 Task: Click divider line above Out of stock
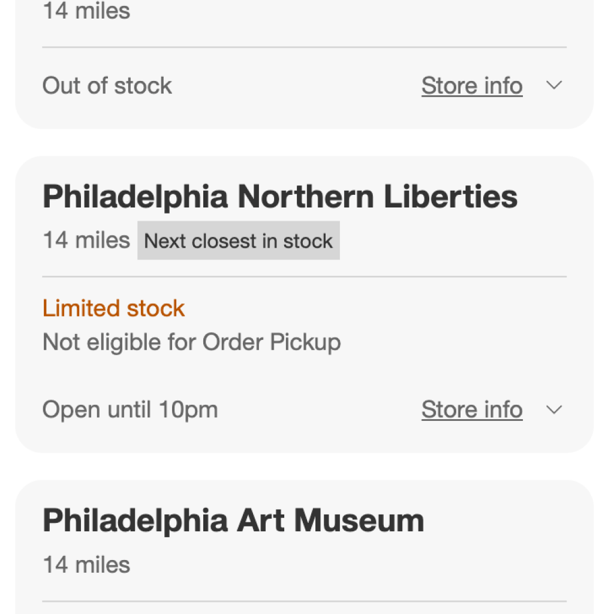pos(304,47)
